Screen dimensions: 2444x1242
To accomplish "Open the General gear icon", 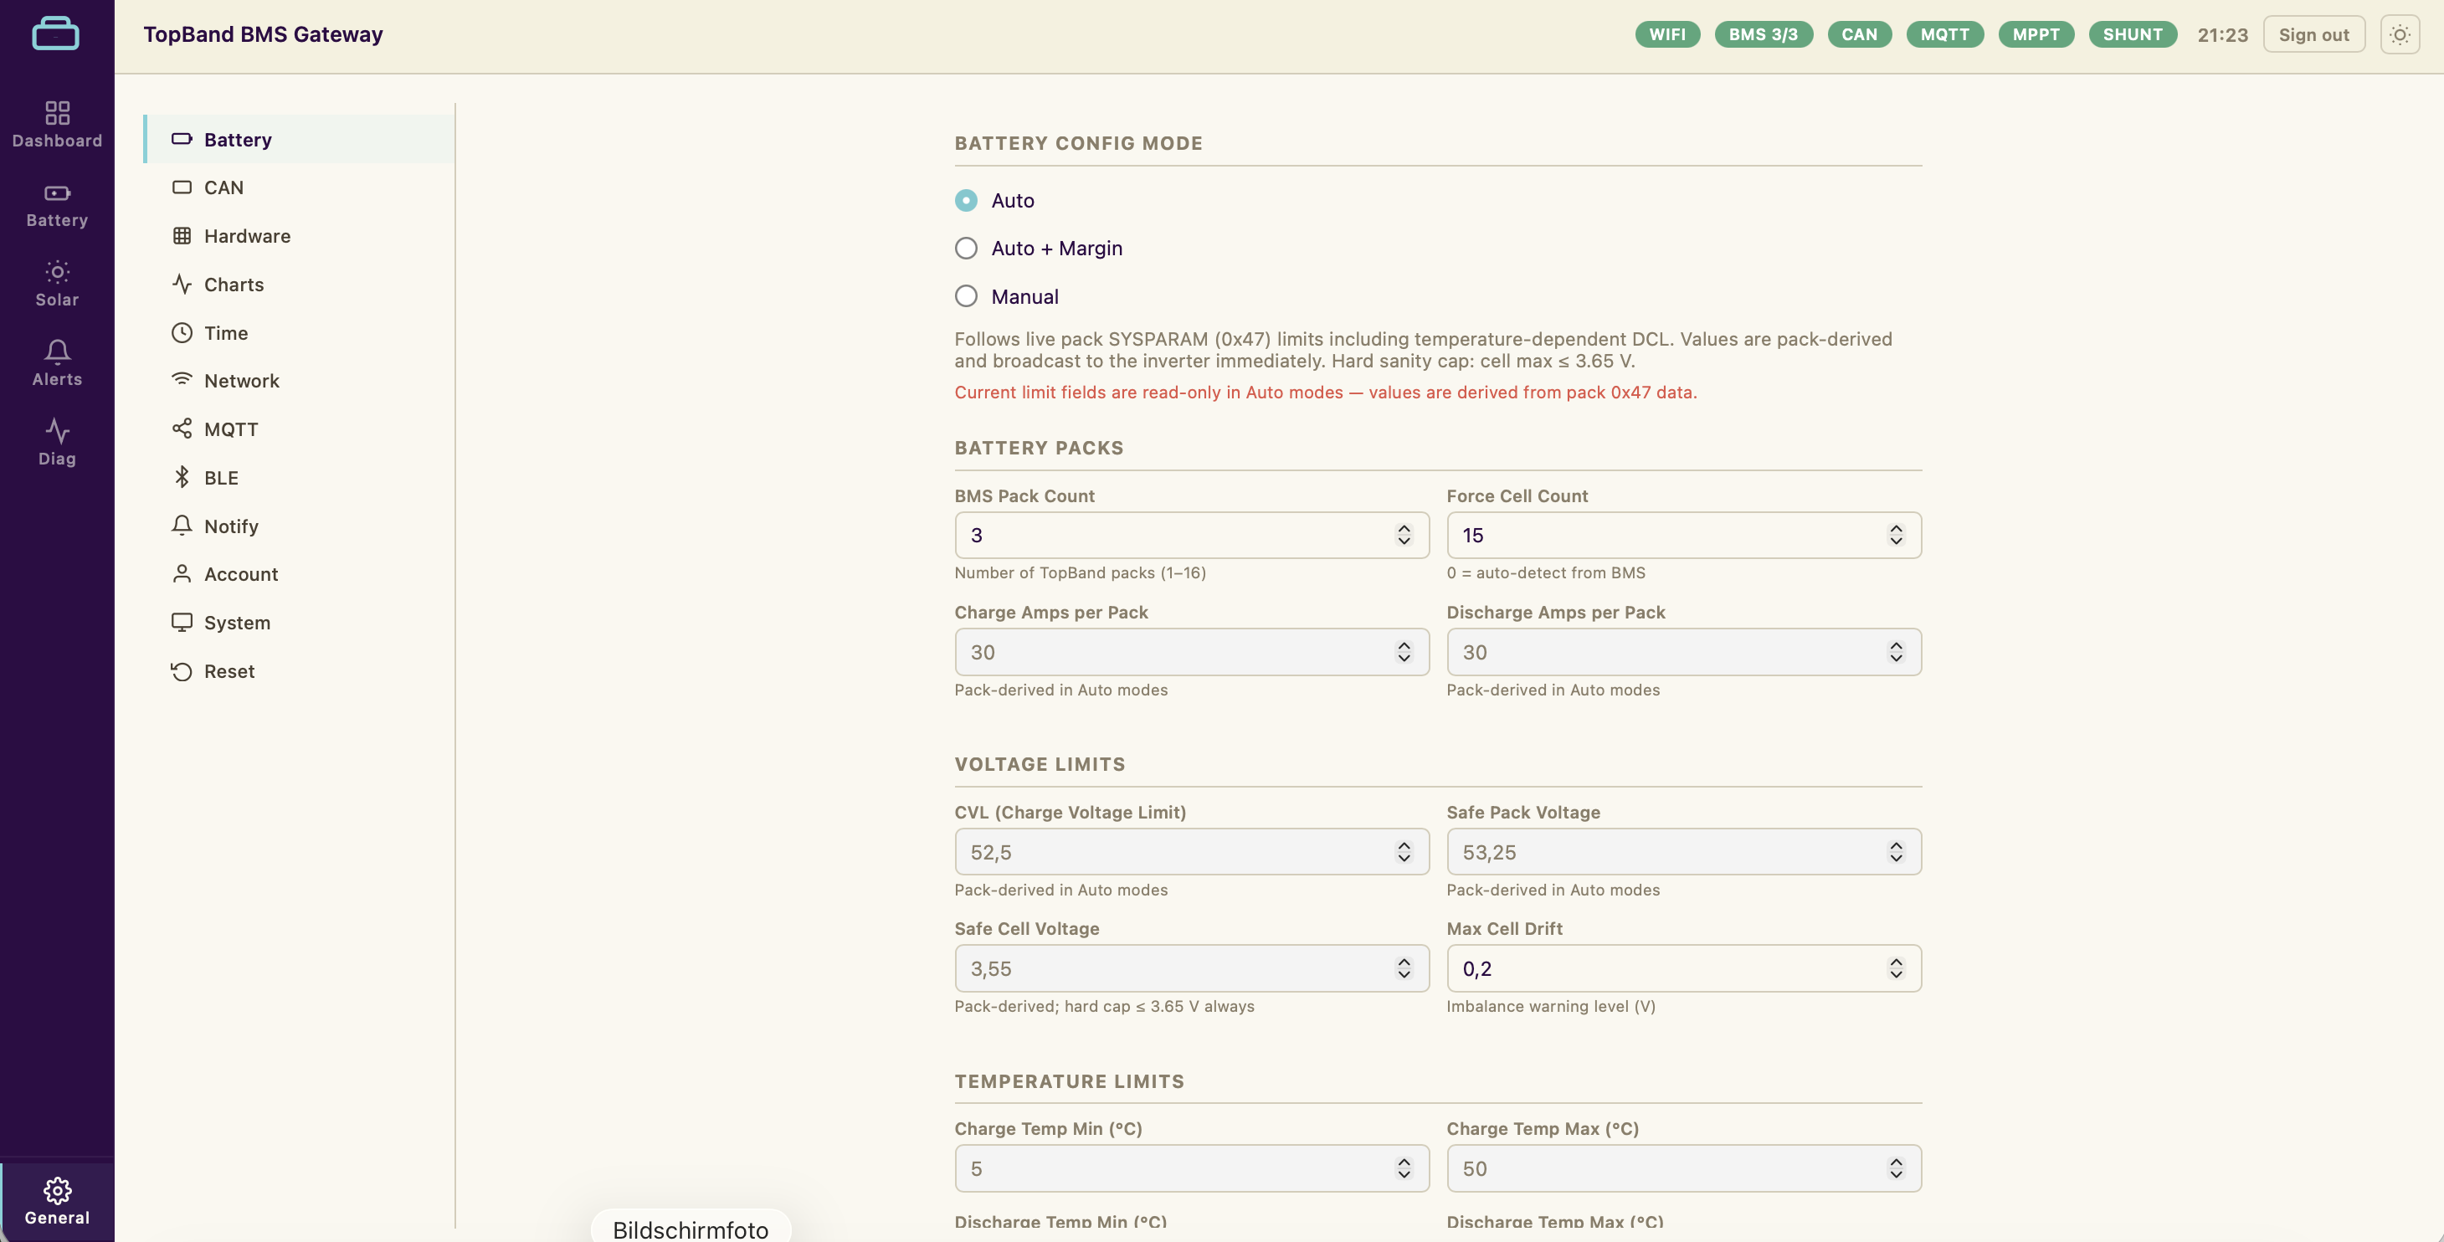I will 57,1191.
